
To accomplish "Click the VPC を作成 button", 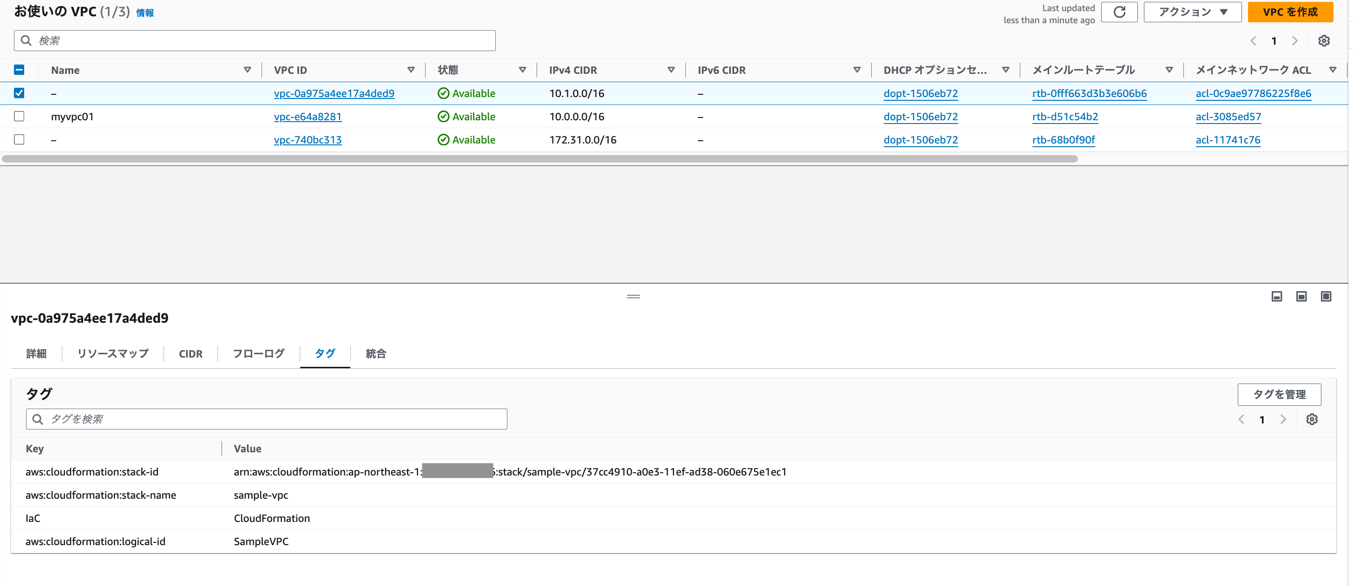I will tap(1290, 12).
